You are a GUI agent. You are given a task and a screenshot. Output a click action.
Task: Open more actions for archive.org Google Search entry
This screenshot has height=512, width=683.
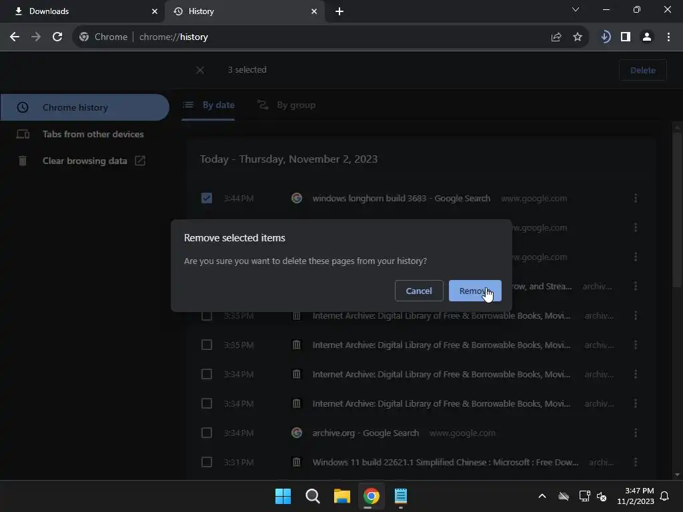click(636, 433)
